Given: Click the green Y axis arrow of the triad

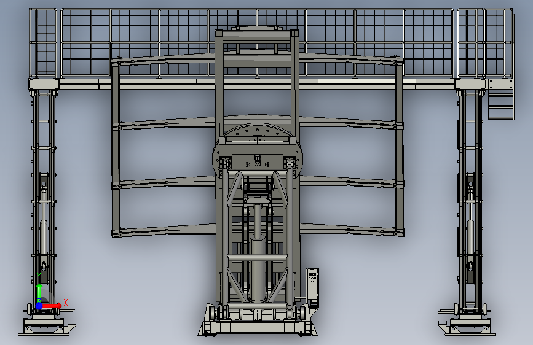Looking at the screenshot, I should pyautogui.click(x=39, y=293).
